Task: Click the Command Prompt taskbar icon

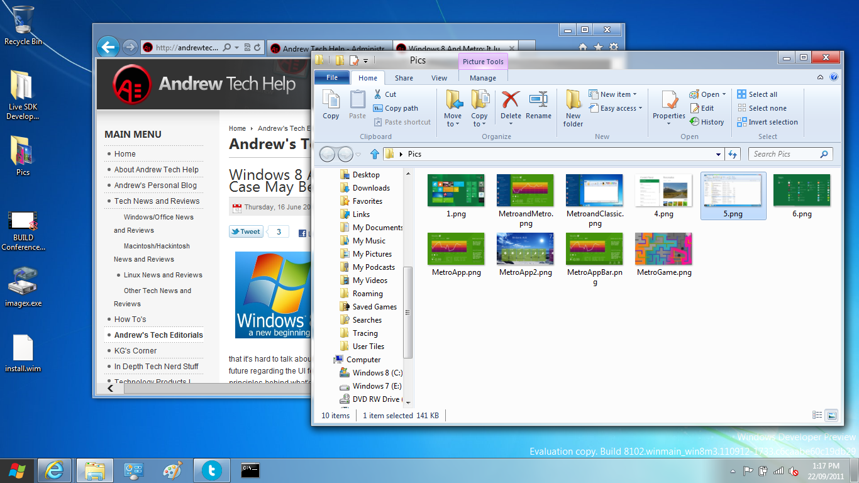Action: pos(250,470)
